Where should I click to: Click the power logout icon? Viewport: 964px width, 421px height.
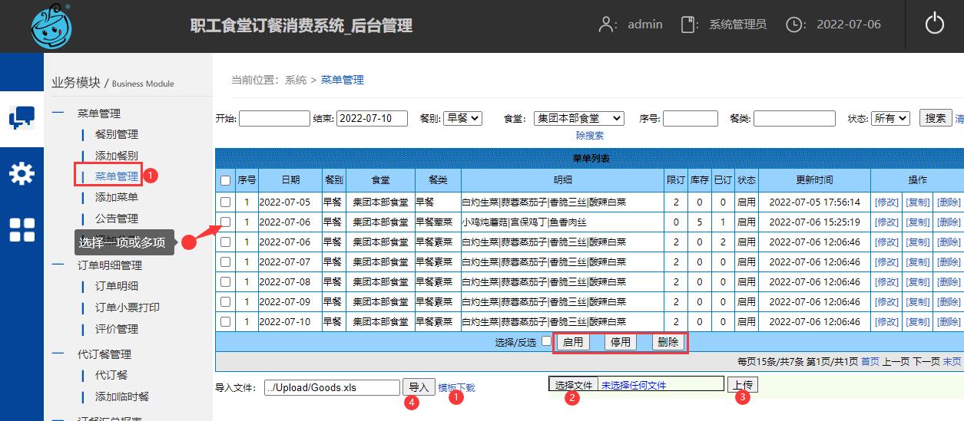[x=934, y=25]
